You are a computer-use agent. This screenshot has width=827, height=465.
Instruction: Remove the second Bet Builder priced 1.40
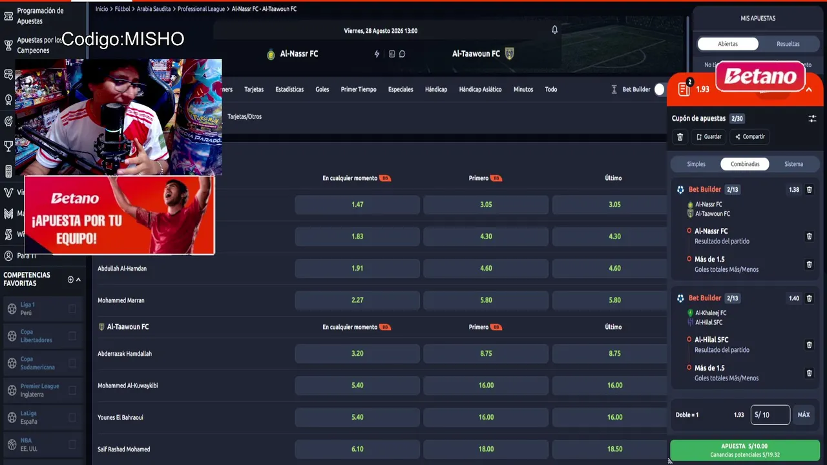[x=810, y=298]
